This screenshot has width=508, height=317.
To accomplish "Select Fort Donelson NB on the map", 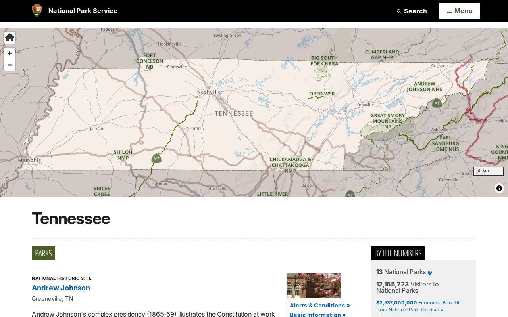I will (150, 61).
